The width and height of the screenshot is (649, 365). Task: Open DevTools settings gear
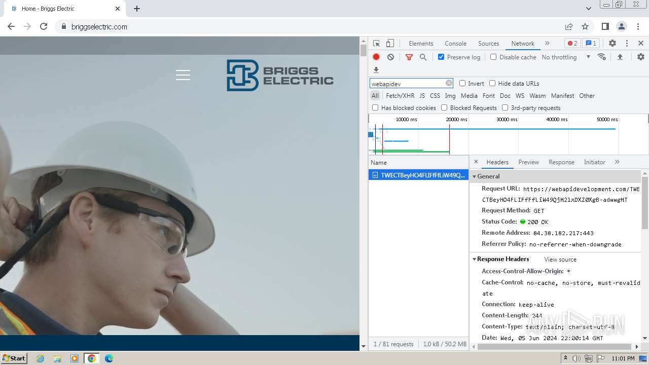(x=612, y=43)
